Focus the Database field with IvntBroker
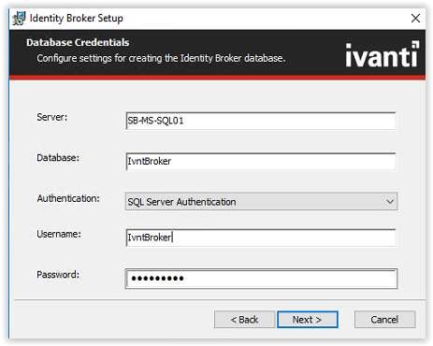 (x=261, y=162)
